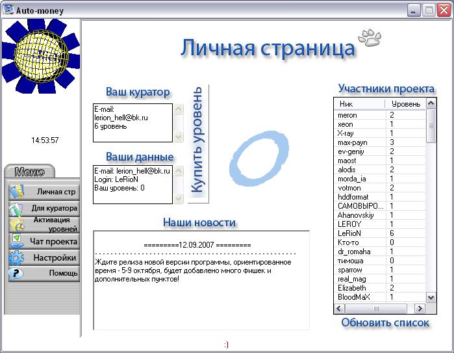Select participant row xeon

click(380, 124)
